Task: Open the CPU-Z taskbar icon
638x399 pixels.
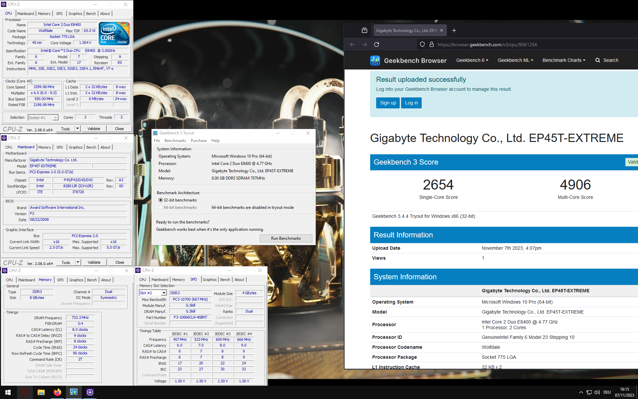Action: pos(90,392)
